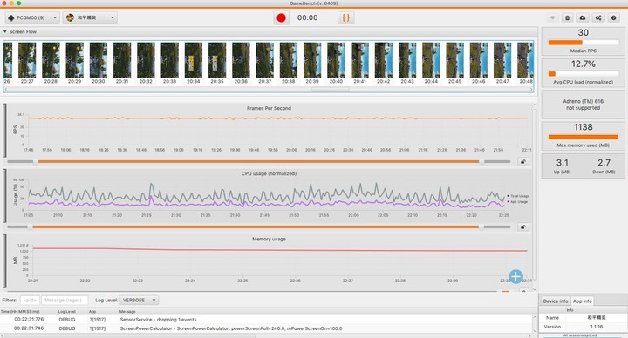The height and width of the screenshot is (338, 628).
Task: Collapse the Screen Flow section
Action: (5, 31)
